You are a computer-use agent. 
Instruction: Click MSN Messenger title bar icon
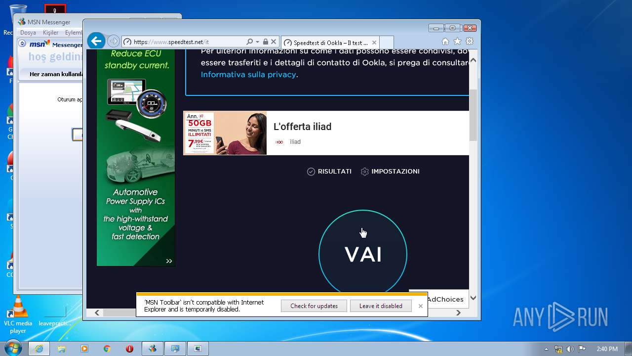click(22, 22)
